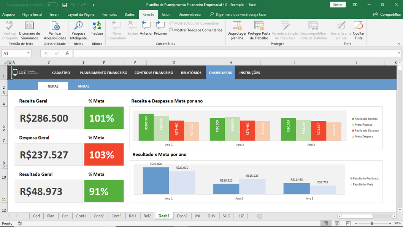Add a new sheet with plus button
This screenshot has width=403, height=227.
point(260,216)
